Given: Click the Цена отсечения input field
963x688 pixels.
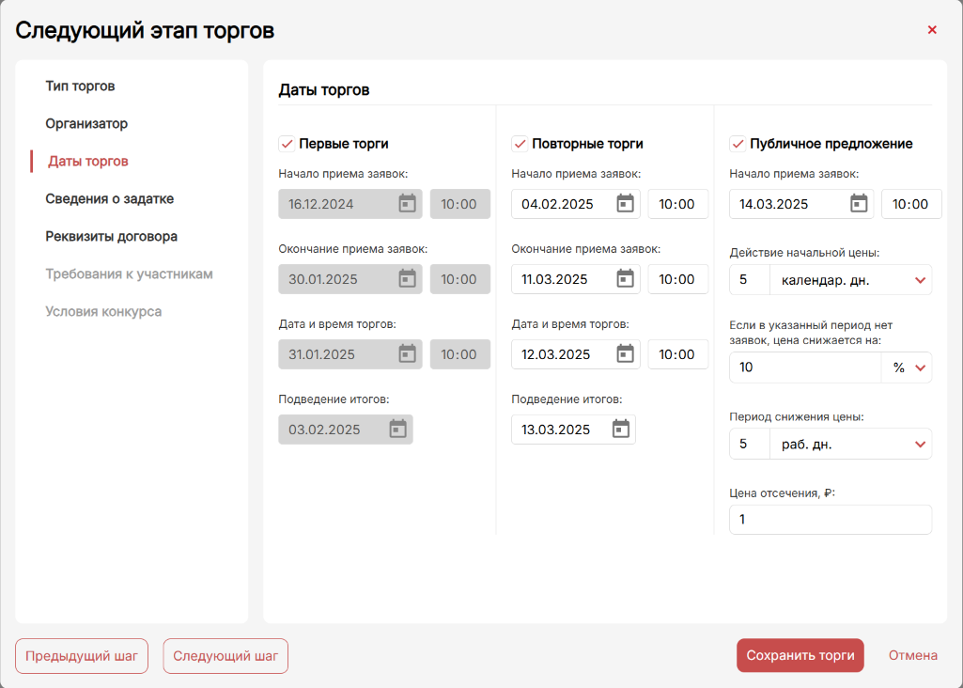Looking at the screenshot, I should tap(831, 520).
